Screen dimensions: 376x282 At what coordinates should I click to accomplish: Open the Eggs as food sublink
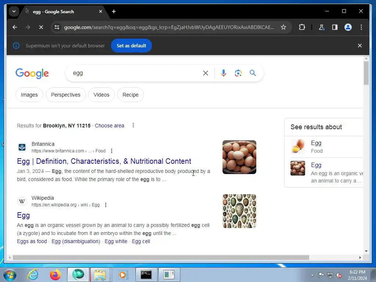(x=32, y=241)
